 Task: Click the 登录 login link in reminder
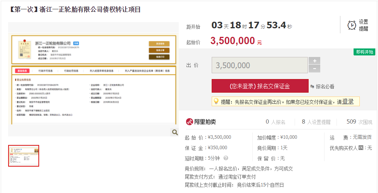pos(348,102)
